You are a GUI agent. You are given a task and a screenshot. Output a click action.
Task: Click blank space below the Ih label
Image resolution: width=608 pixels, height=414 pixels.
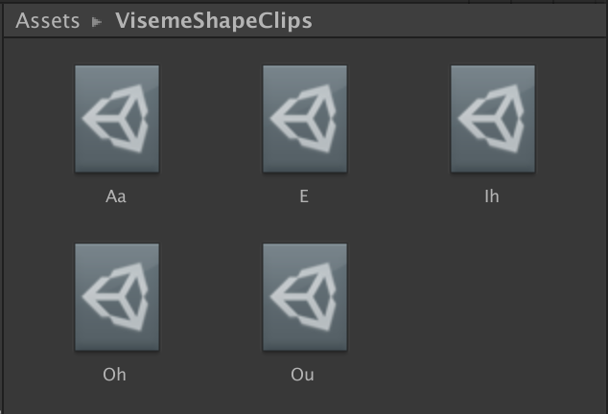coord(492,223)
